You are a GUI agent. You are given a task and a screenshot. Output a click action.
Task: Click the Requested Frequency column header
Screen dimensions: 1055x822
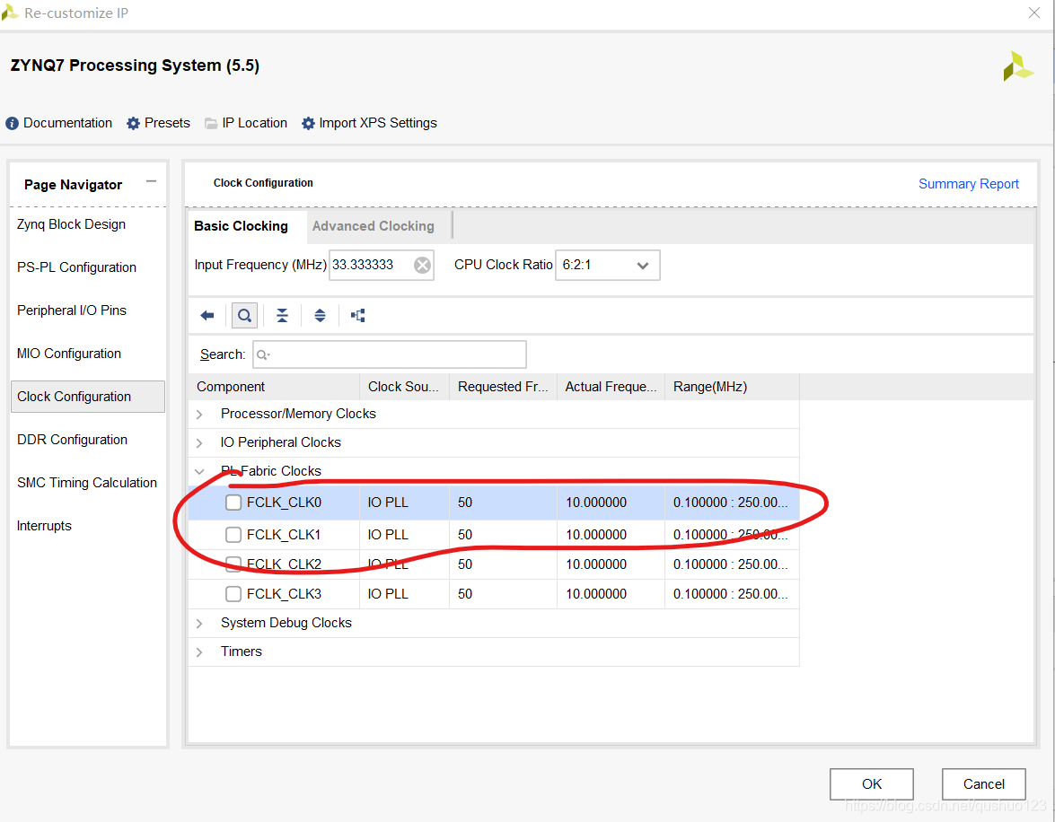(x=504, y=387)
